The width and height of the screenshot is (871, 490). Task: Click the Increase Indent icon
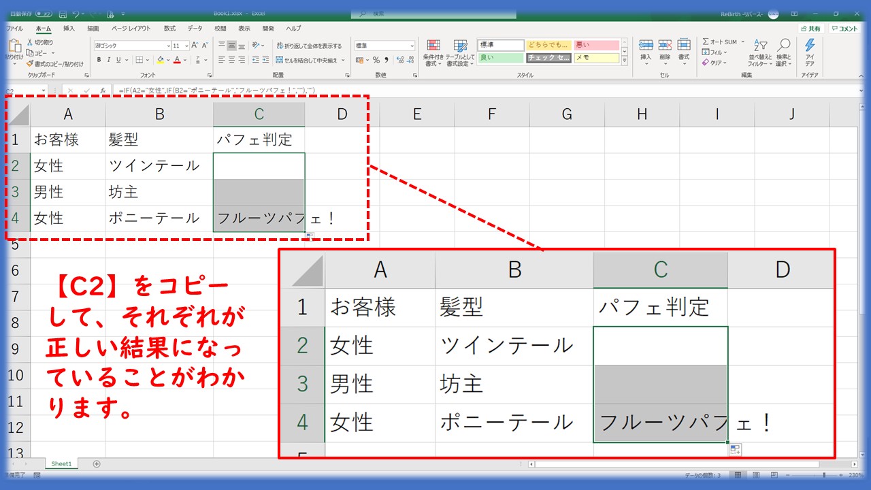pyautogui.click(x=265, y=60)
